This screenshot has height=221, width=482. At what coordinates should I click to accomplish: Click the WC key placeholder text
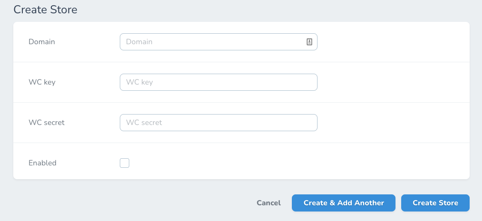point(139,82)
